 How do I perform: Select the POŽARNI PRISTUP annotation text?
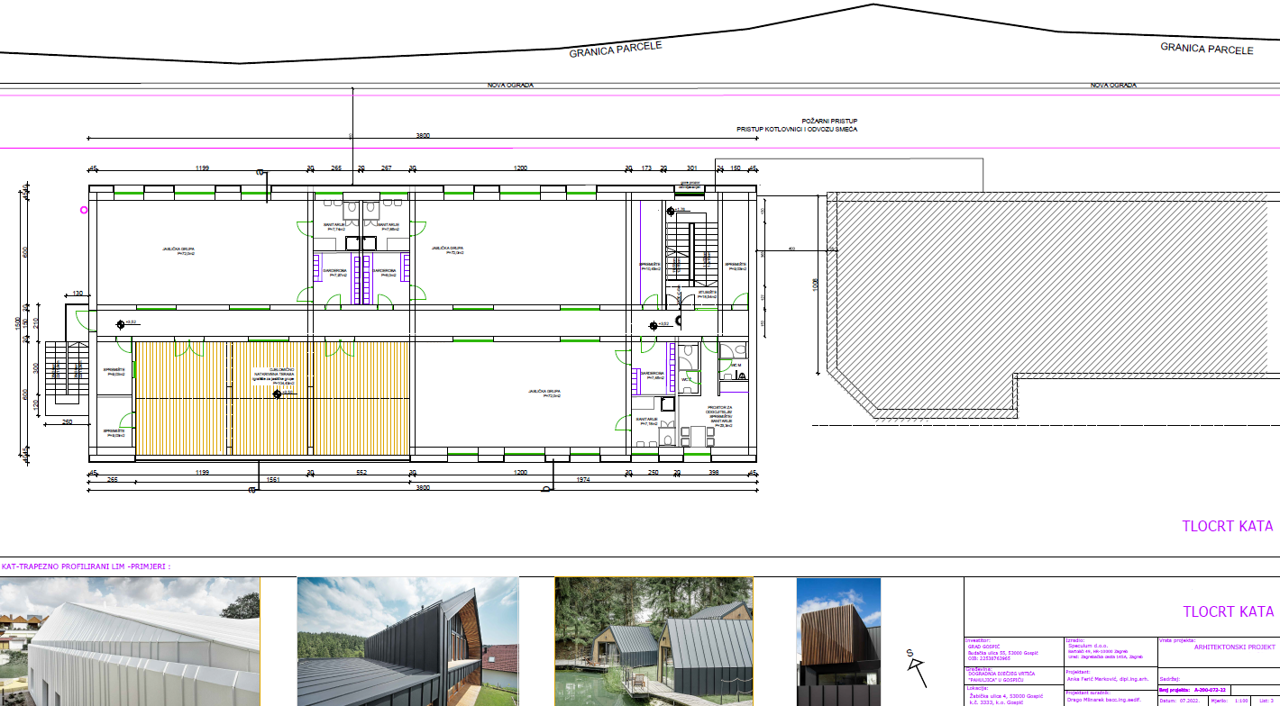[829, 121]
